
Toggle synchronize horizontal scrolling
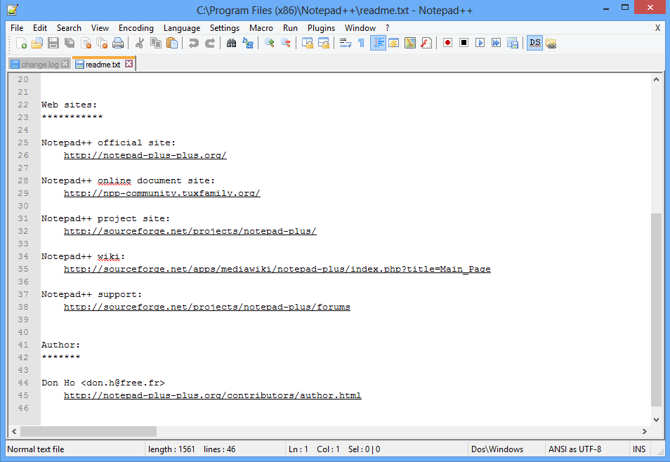point(324,43)
